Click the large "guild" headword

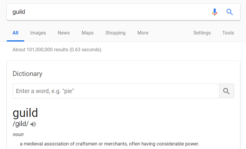(25, 113)
